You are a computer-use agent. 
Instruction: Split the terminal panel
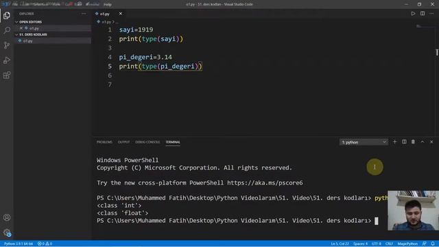coord(404,142)
